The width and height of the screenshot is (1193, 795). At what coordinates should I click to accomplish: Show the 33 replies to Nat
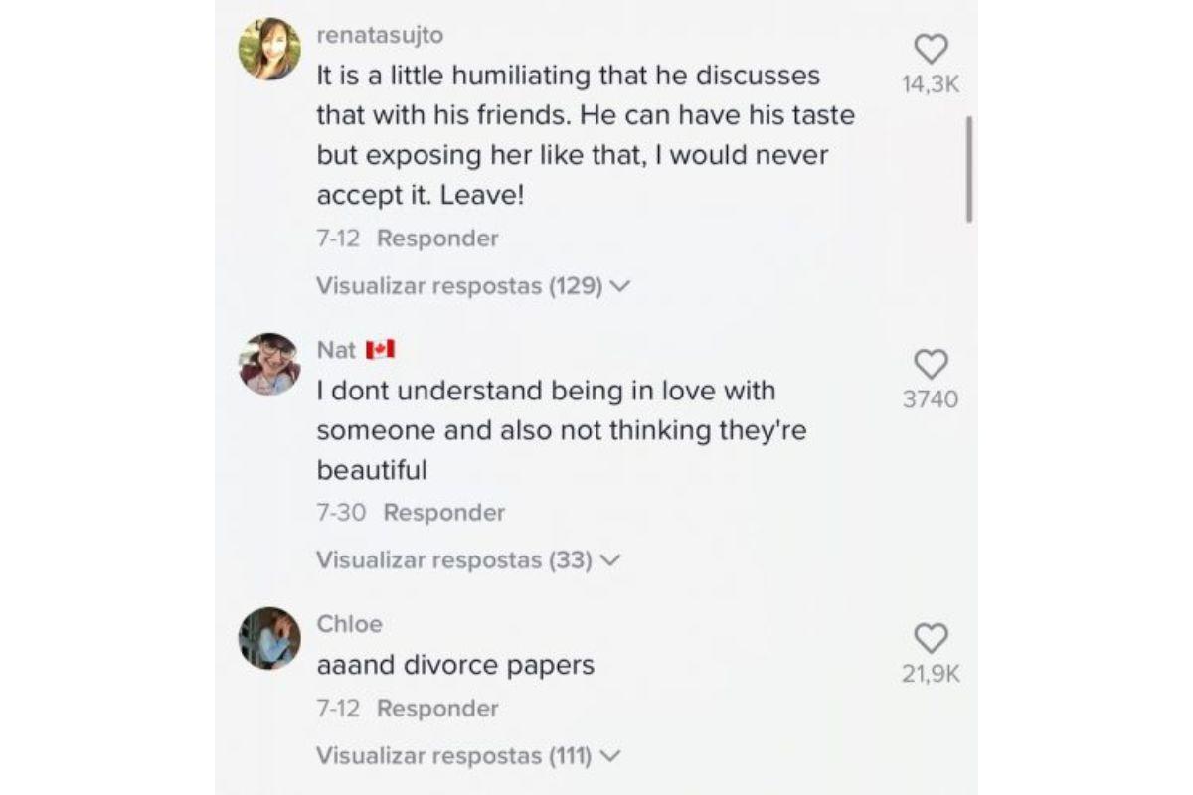tap(468, 560)
